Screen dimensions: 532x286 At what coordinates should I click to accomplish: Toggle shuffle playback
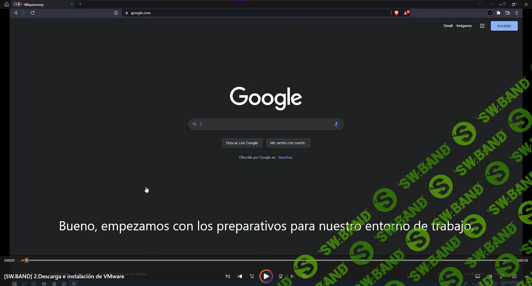(x=228, y=276)
